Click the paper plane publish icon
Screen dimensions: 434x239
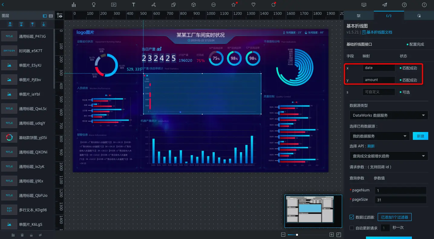[384, 5]
